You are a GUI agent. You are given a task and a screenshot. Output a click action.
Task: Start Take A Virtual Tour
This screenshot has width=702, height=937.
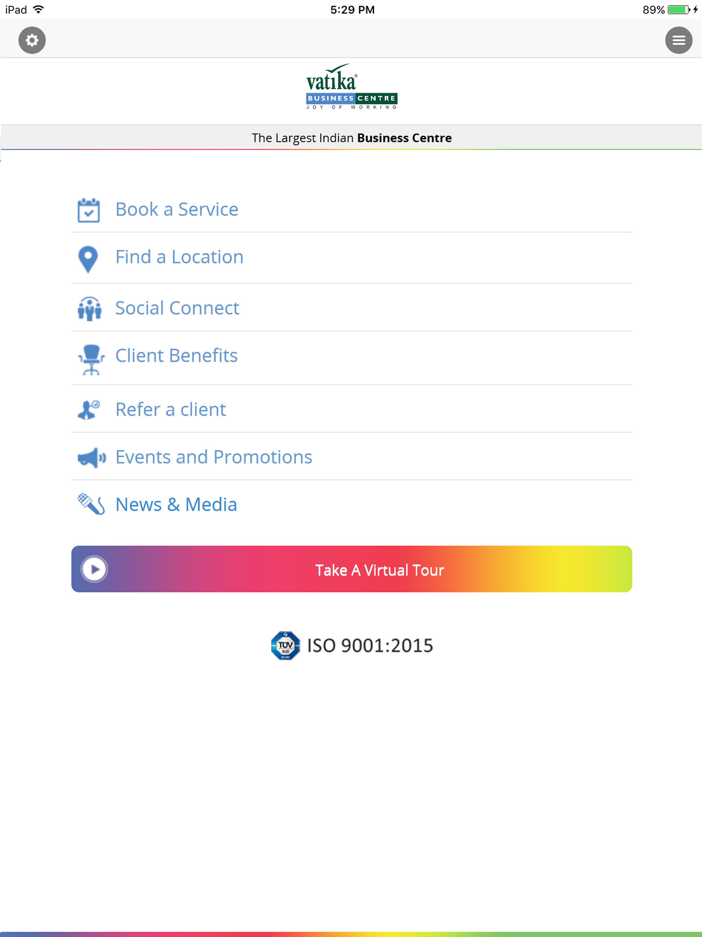click(x=351, y=569)
